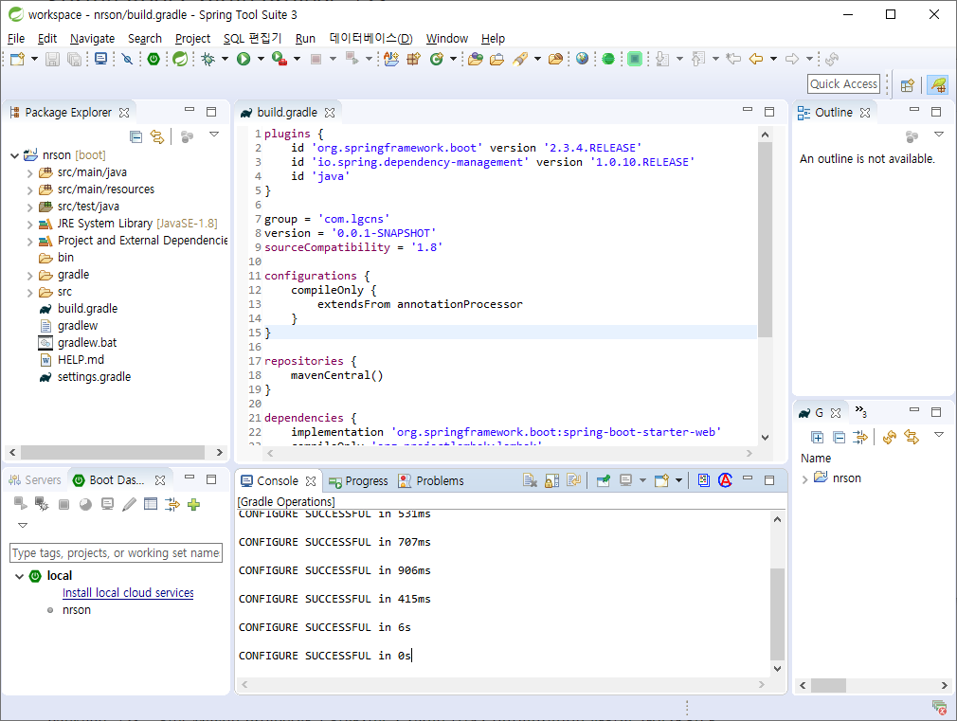Click Clear Console icon
957x721 pixels.
pyautogui.click(x=530, y=481)
